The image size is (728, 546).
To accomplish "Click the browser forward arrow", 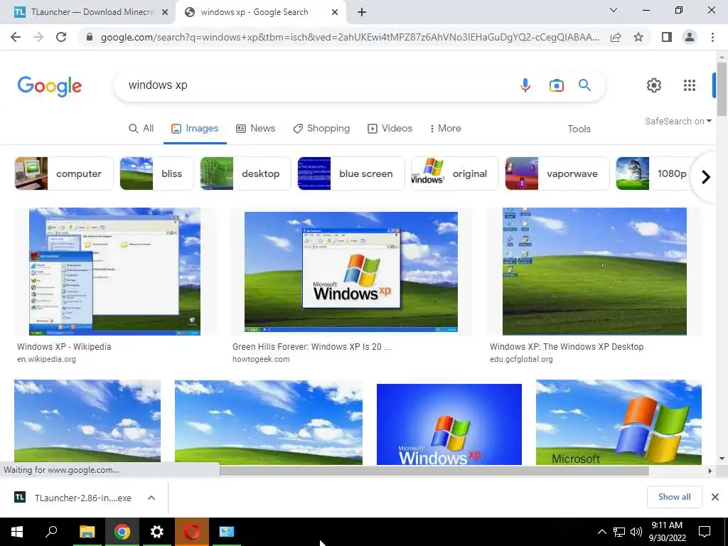I will (38, 37).
